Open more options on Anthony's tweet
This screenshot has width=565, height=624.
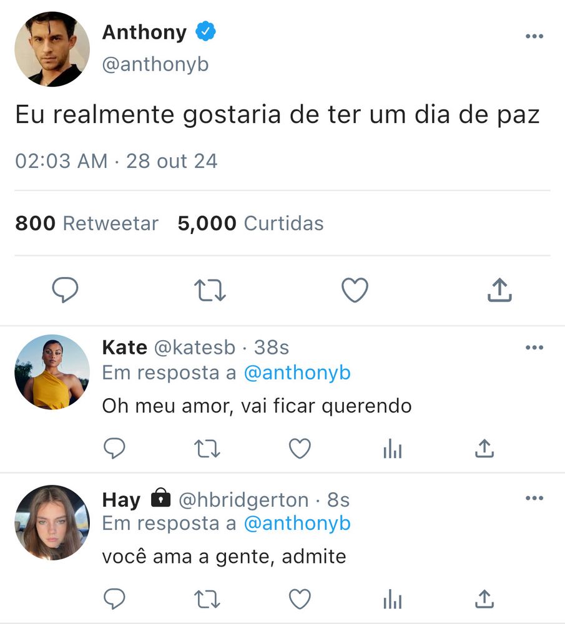click(534, 36)
